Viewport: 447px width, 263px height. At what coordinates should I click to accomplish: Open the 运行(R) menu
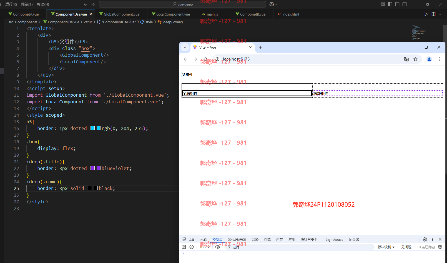11,4
